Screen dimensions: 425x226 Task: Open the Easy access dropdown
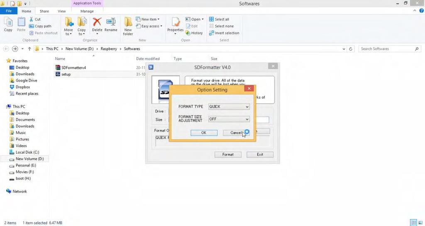(149, 26)
